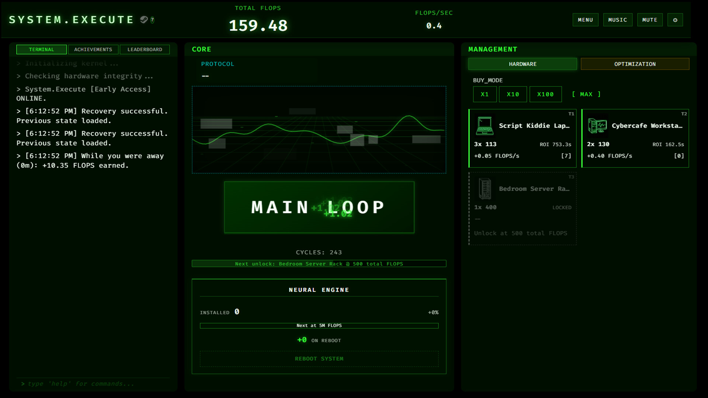Open the LEADERBOARD tab
The width and height of the screenshot is (708, 398).
[x=145, y=49]
